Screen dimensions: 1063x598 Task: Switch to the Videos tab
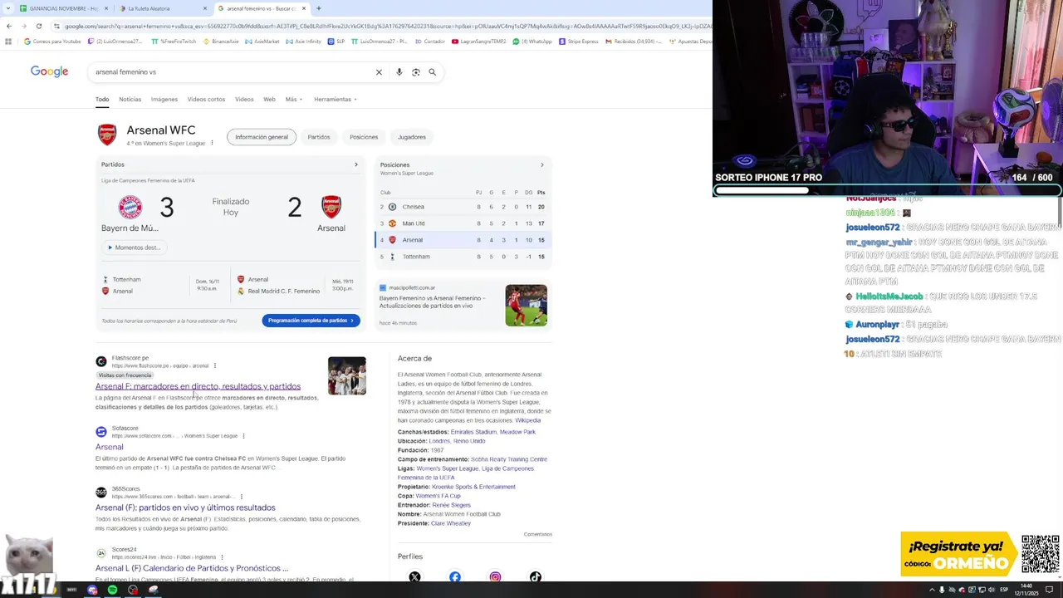point(244,99)
